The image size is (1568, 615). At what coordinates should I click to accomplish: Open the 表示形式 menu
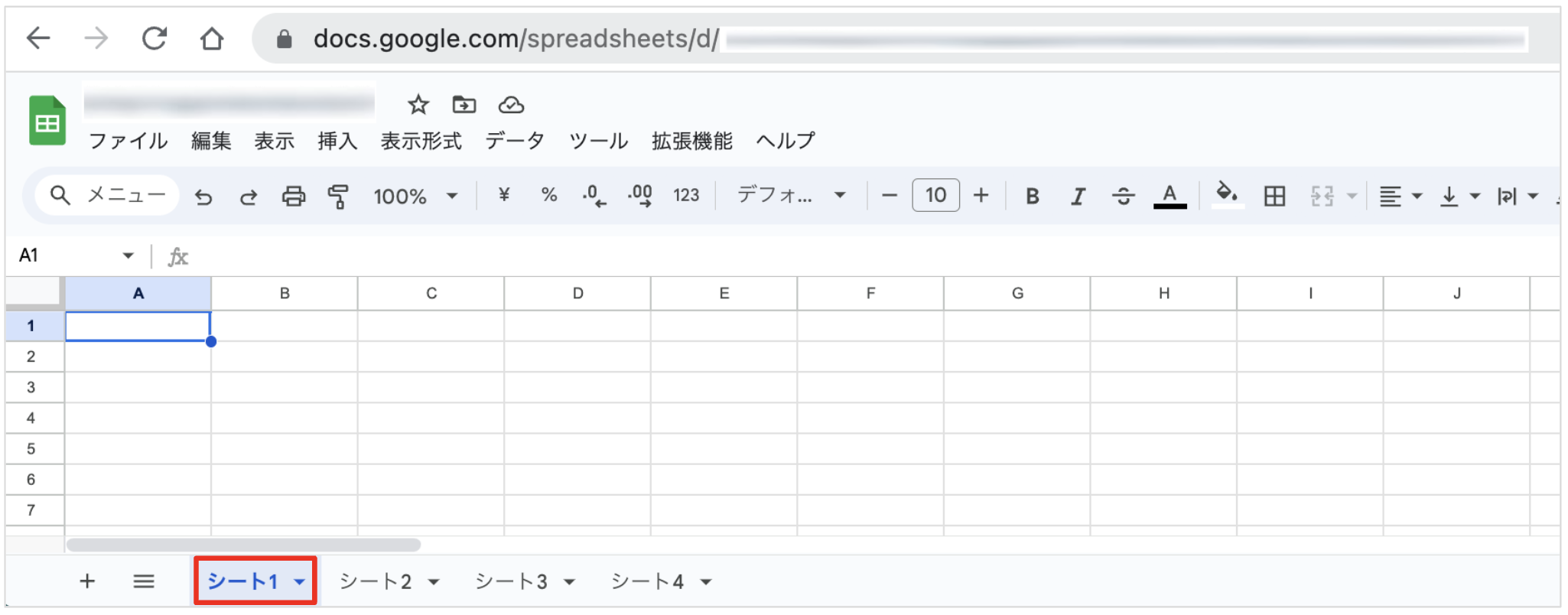421,141
